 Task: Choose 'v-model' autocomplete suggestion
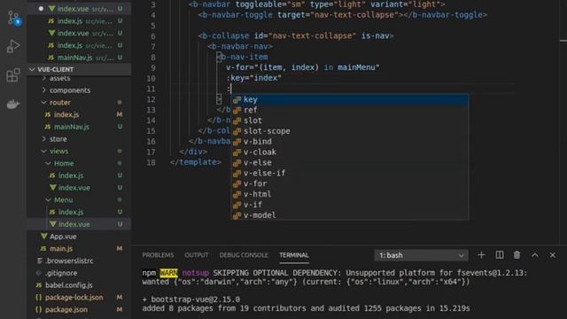pos(350,214)
